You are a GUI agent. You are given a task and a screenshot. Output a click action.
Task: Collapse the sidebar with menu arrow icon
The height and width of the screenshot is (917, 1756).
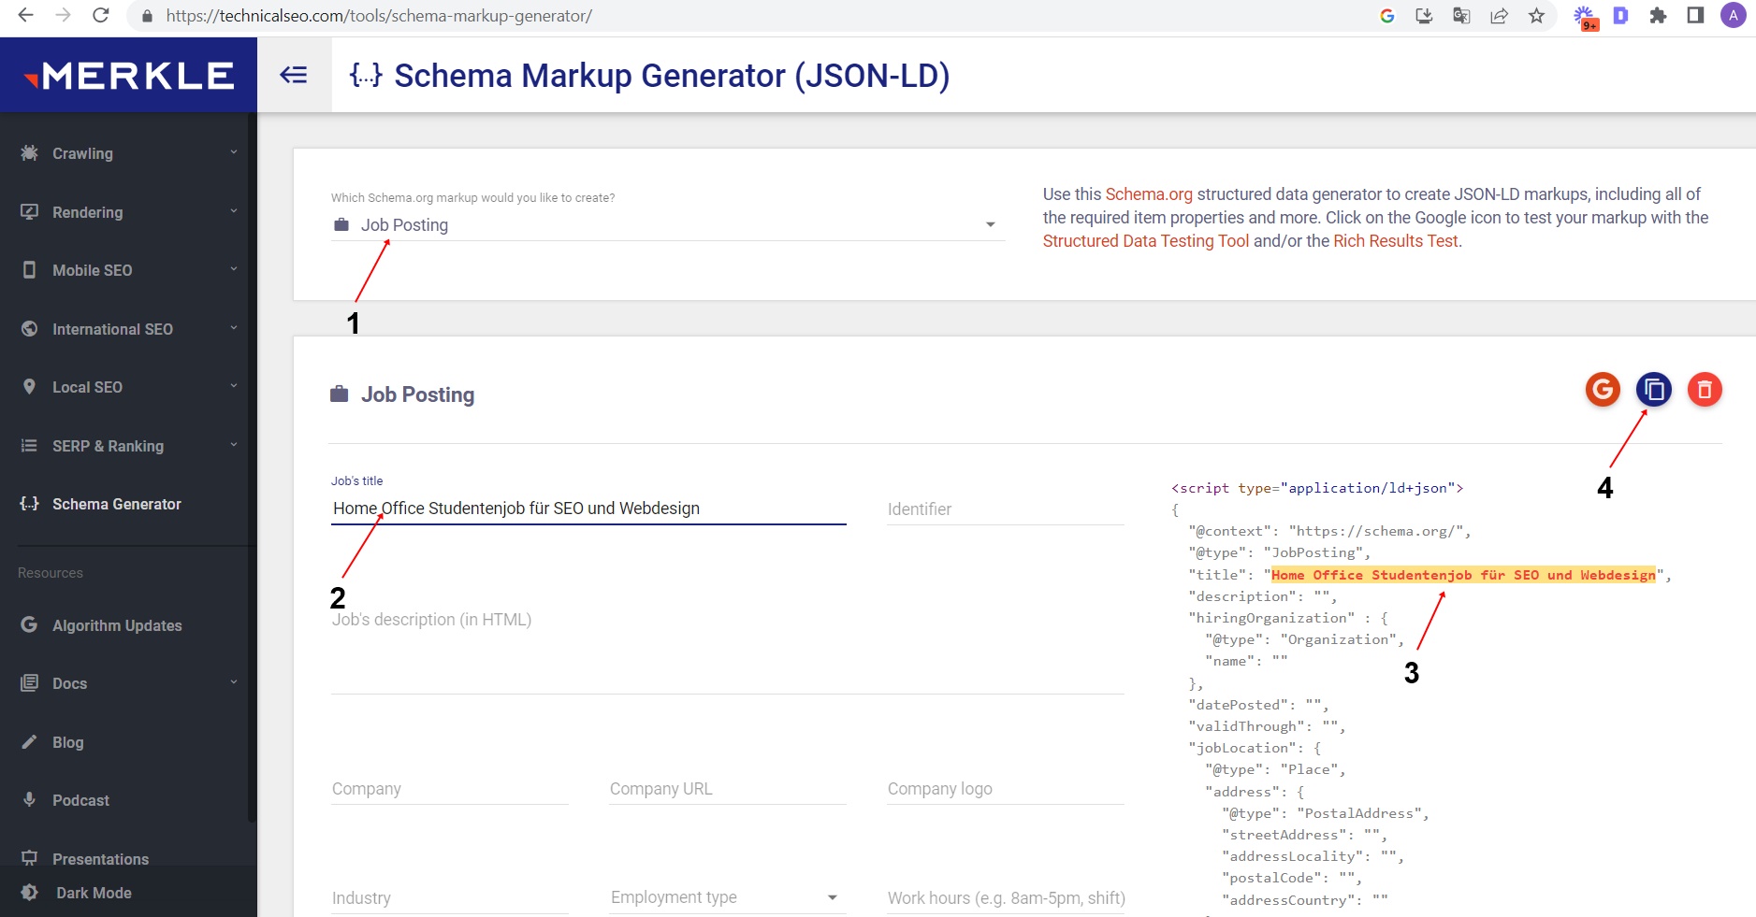coord(294,75)
